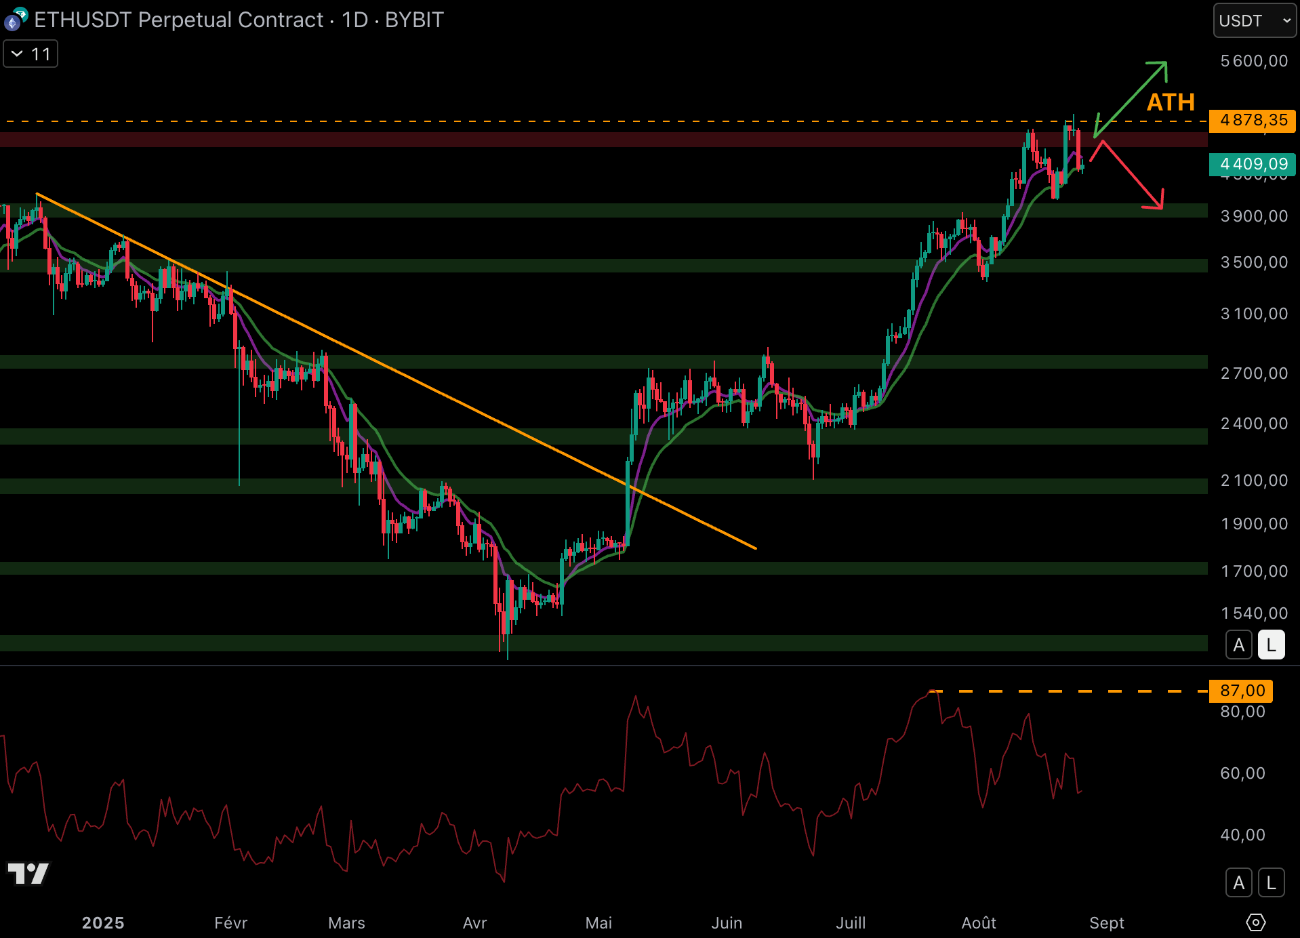Toggle auto scale on the RSI pane
1300x938 pixels.
click(x=1238, y=882)
